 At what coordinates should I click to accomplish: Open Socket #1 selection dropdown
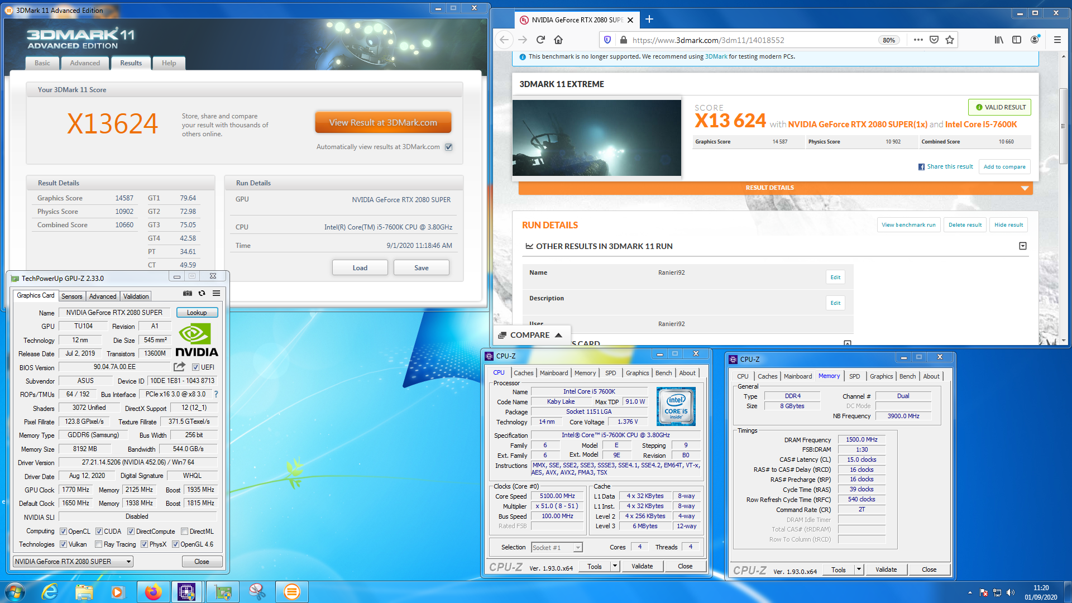(557, 547)
